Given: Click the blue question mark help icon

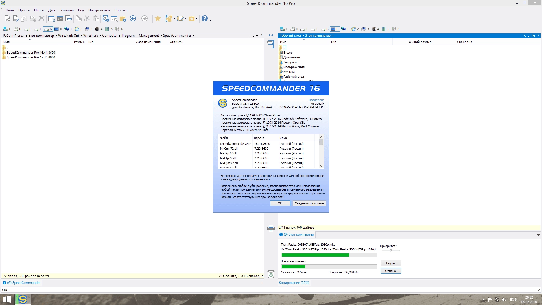Looking at the screenshot, I should pyautogui.click(x=205, y=19).
